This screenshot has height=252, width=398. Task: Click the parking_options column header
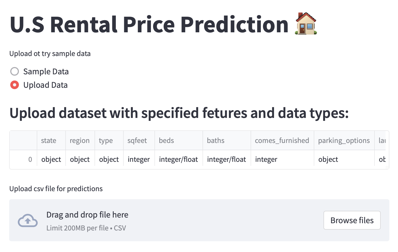pos(344,140)
